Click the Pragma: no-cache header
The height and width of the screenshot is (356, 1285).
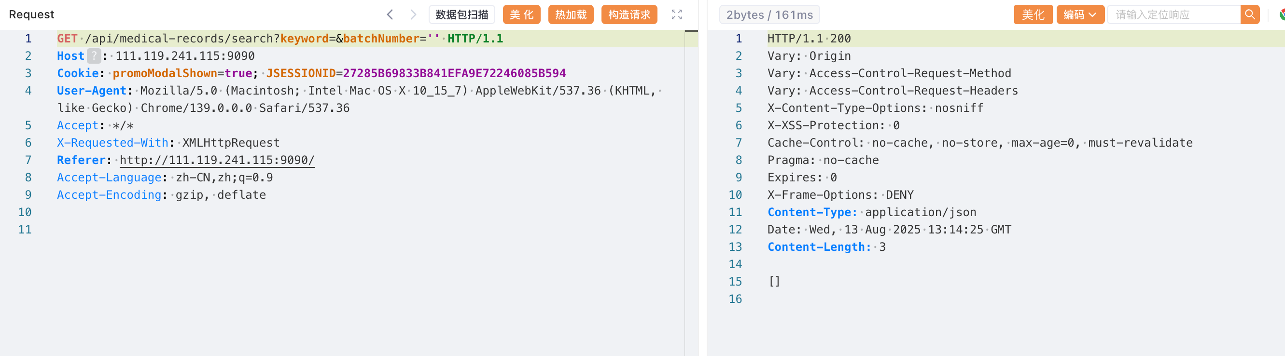click(x=823, y=160)
